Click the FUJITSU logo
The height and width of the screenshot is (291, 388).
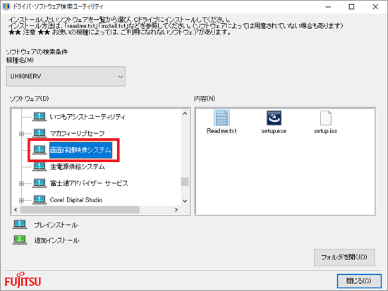(23, 280)
